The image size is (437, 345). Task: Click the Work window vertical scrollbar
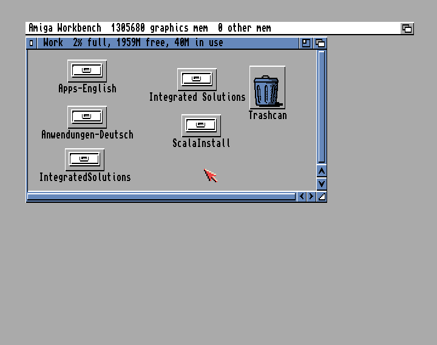pos(322,106)
